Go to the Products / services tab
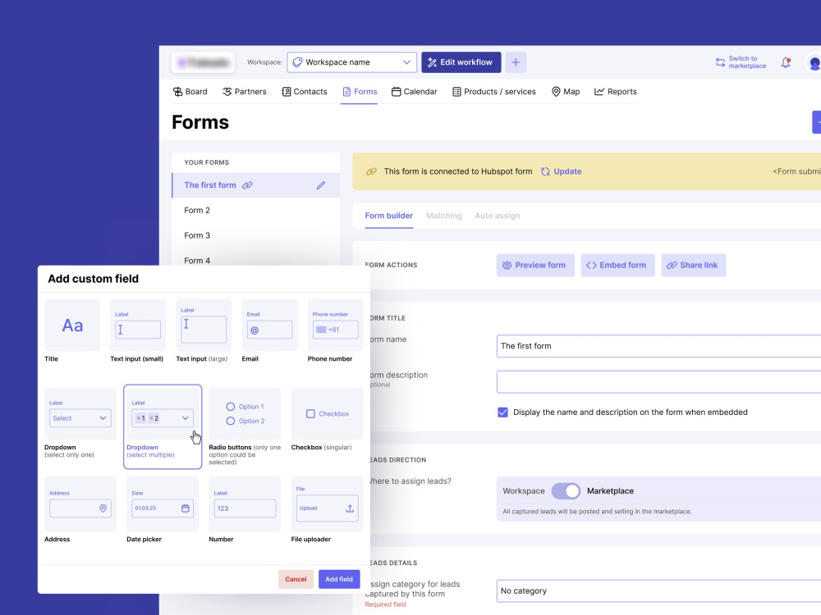The image size is (821, 615). pyautogui.click(x=494, y=92)
